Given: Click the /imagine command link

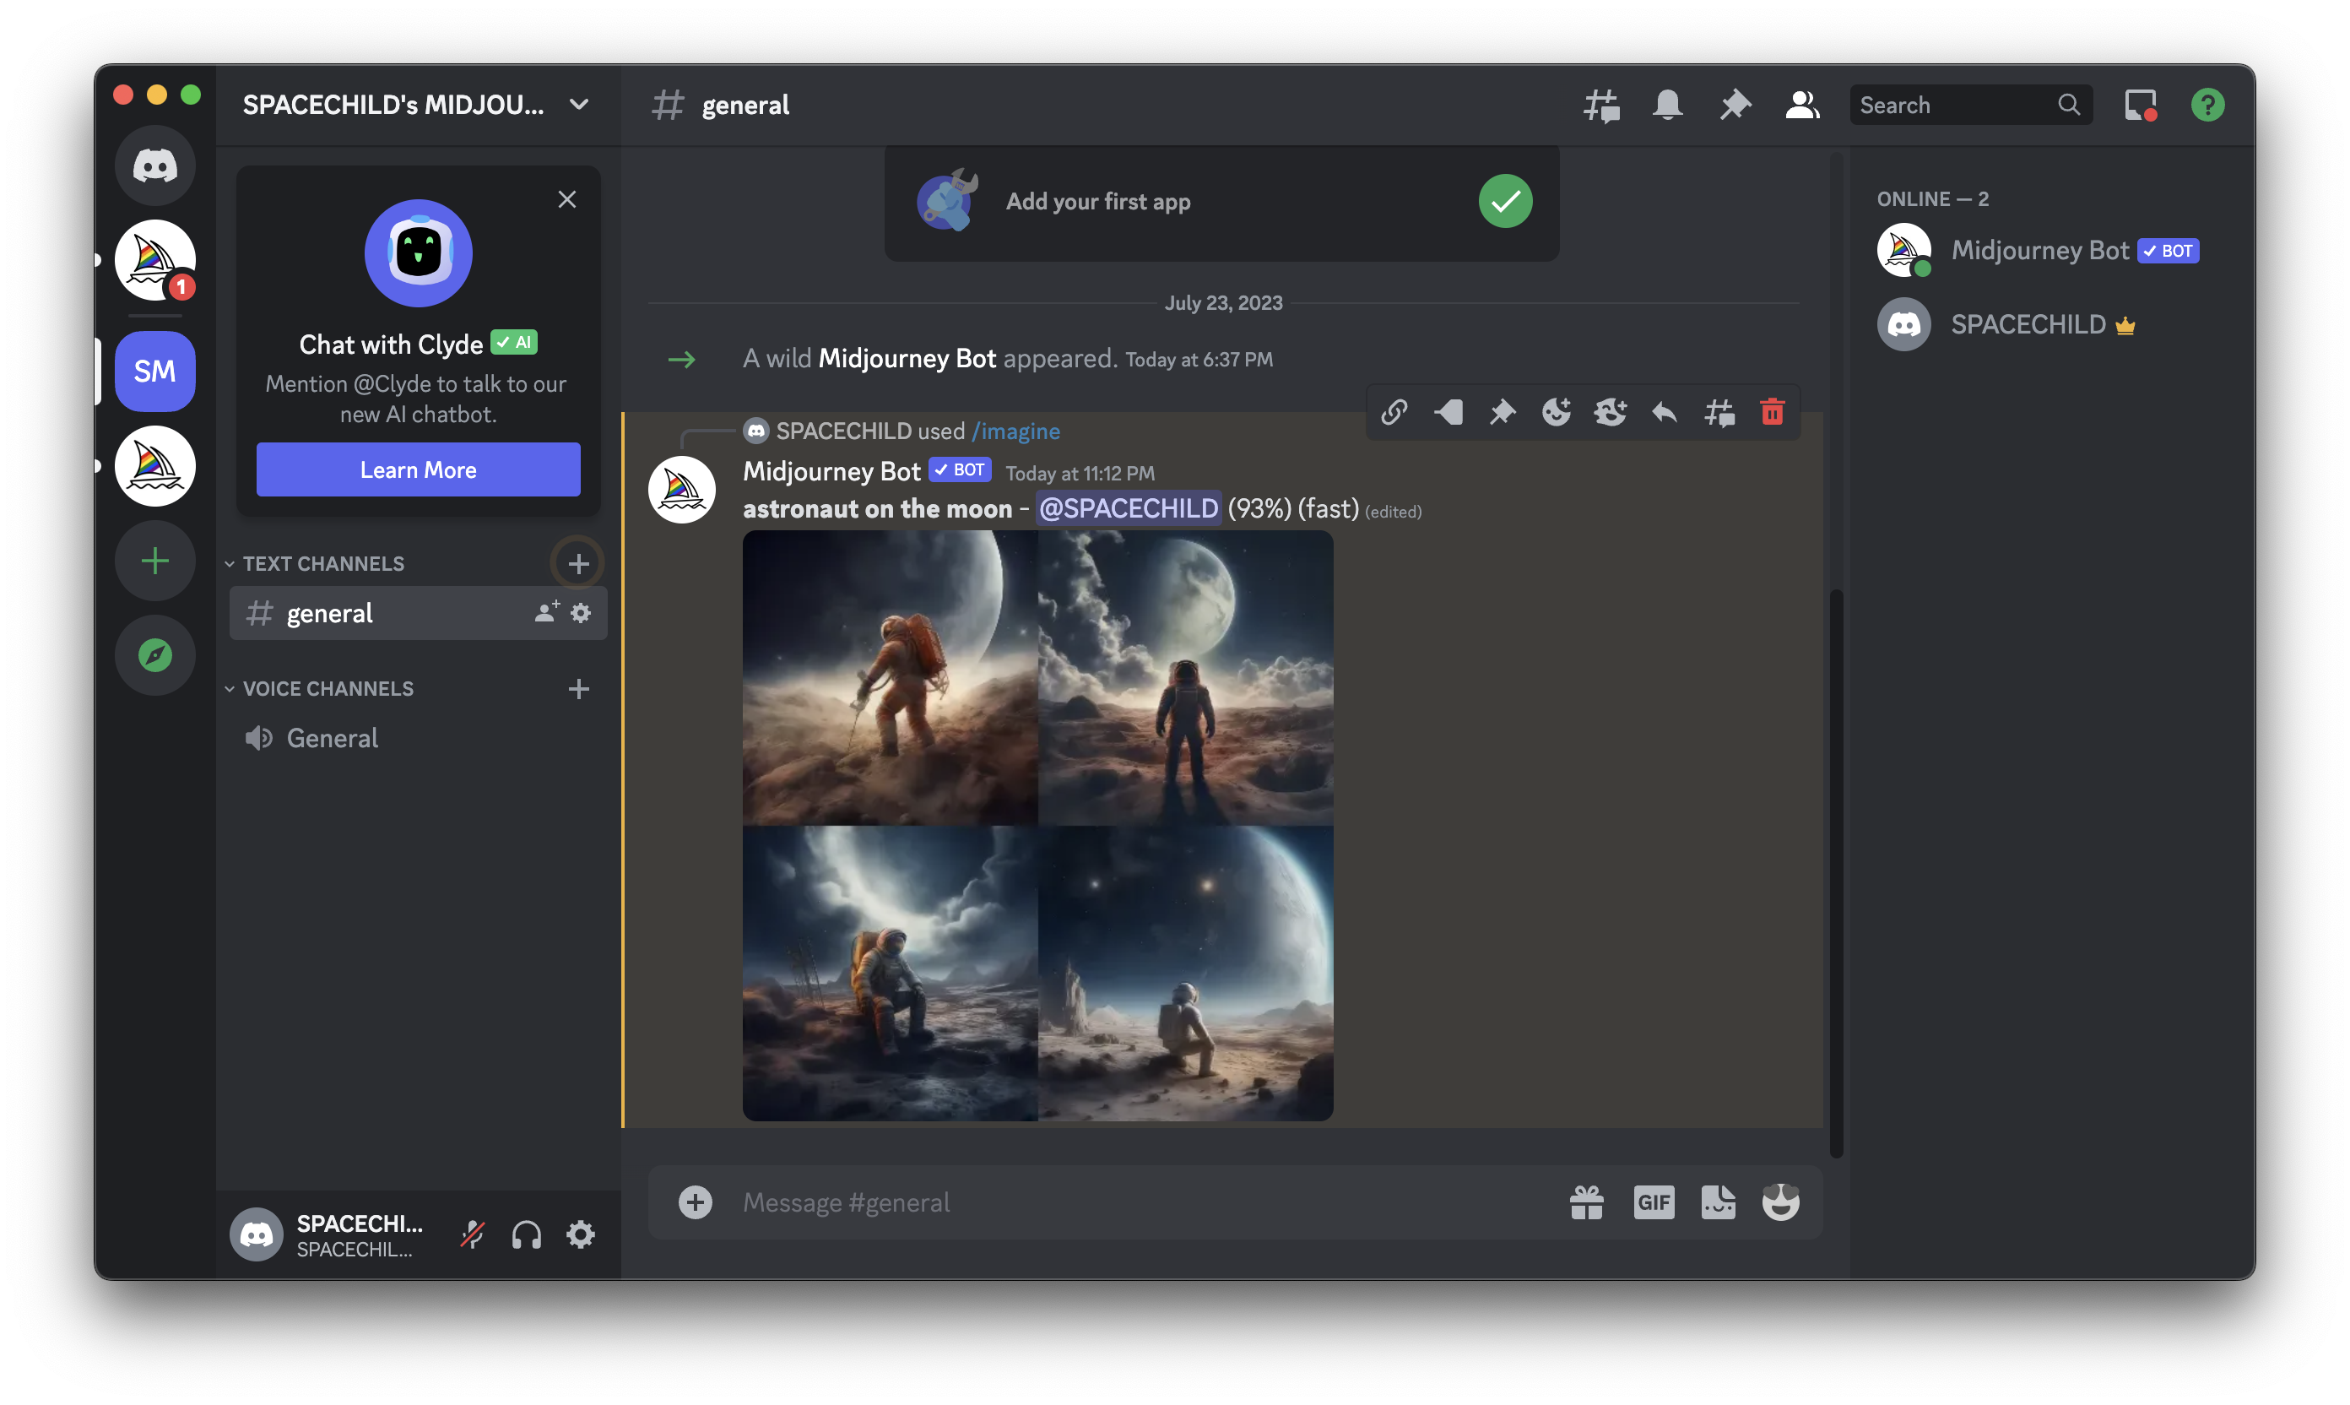Looking at the screenshot, I should (1015, 431).
